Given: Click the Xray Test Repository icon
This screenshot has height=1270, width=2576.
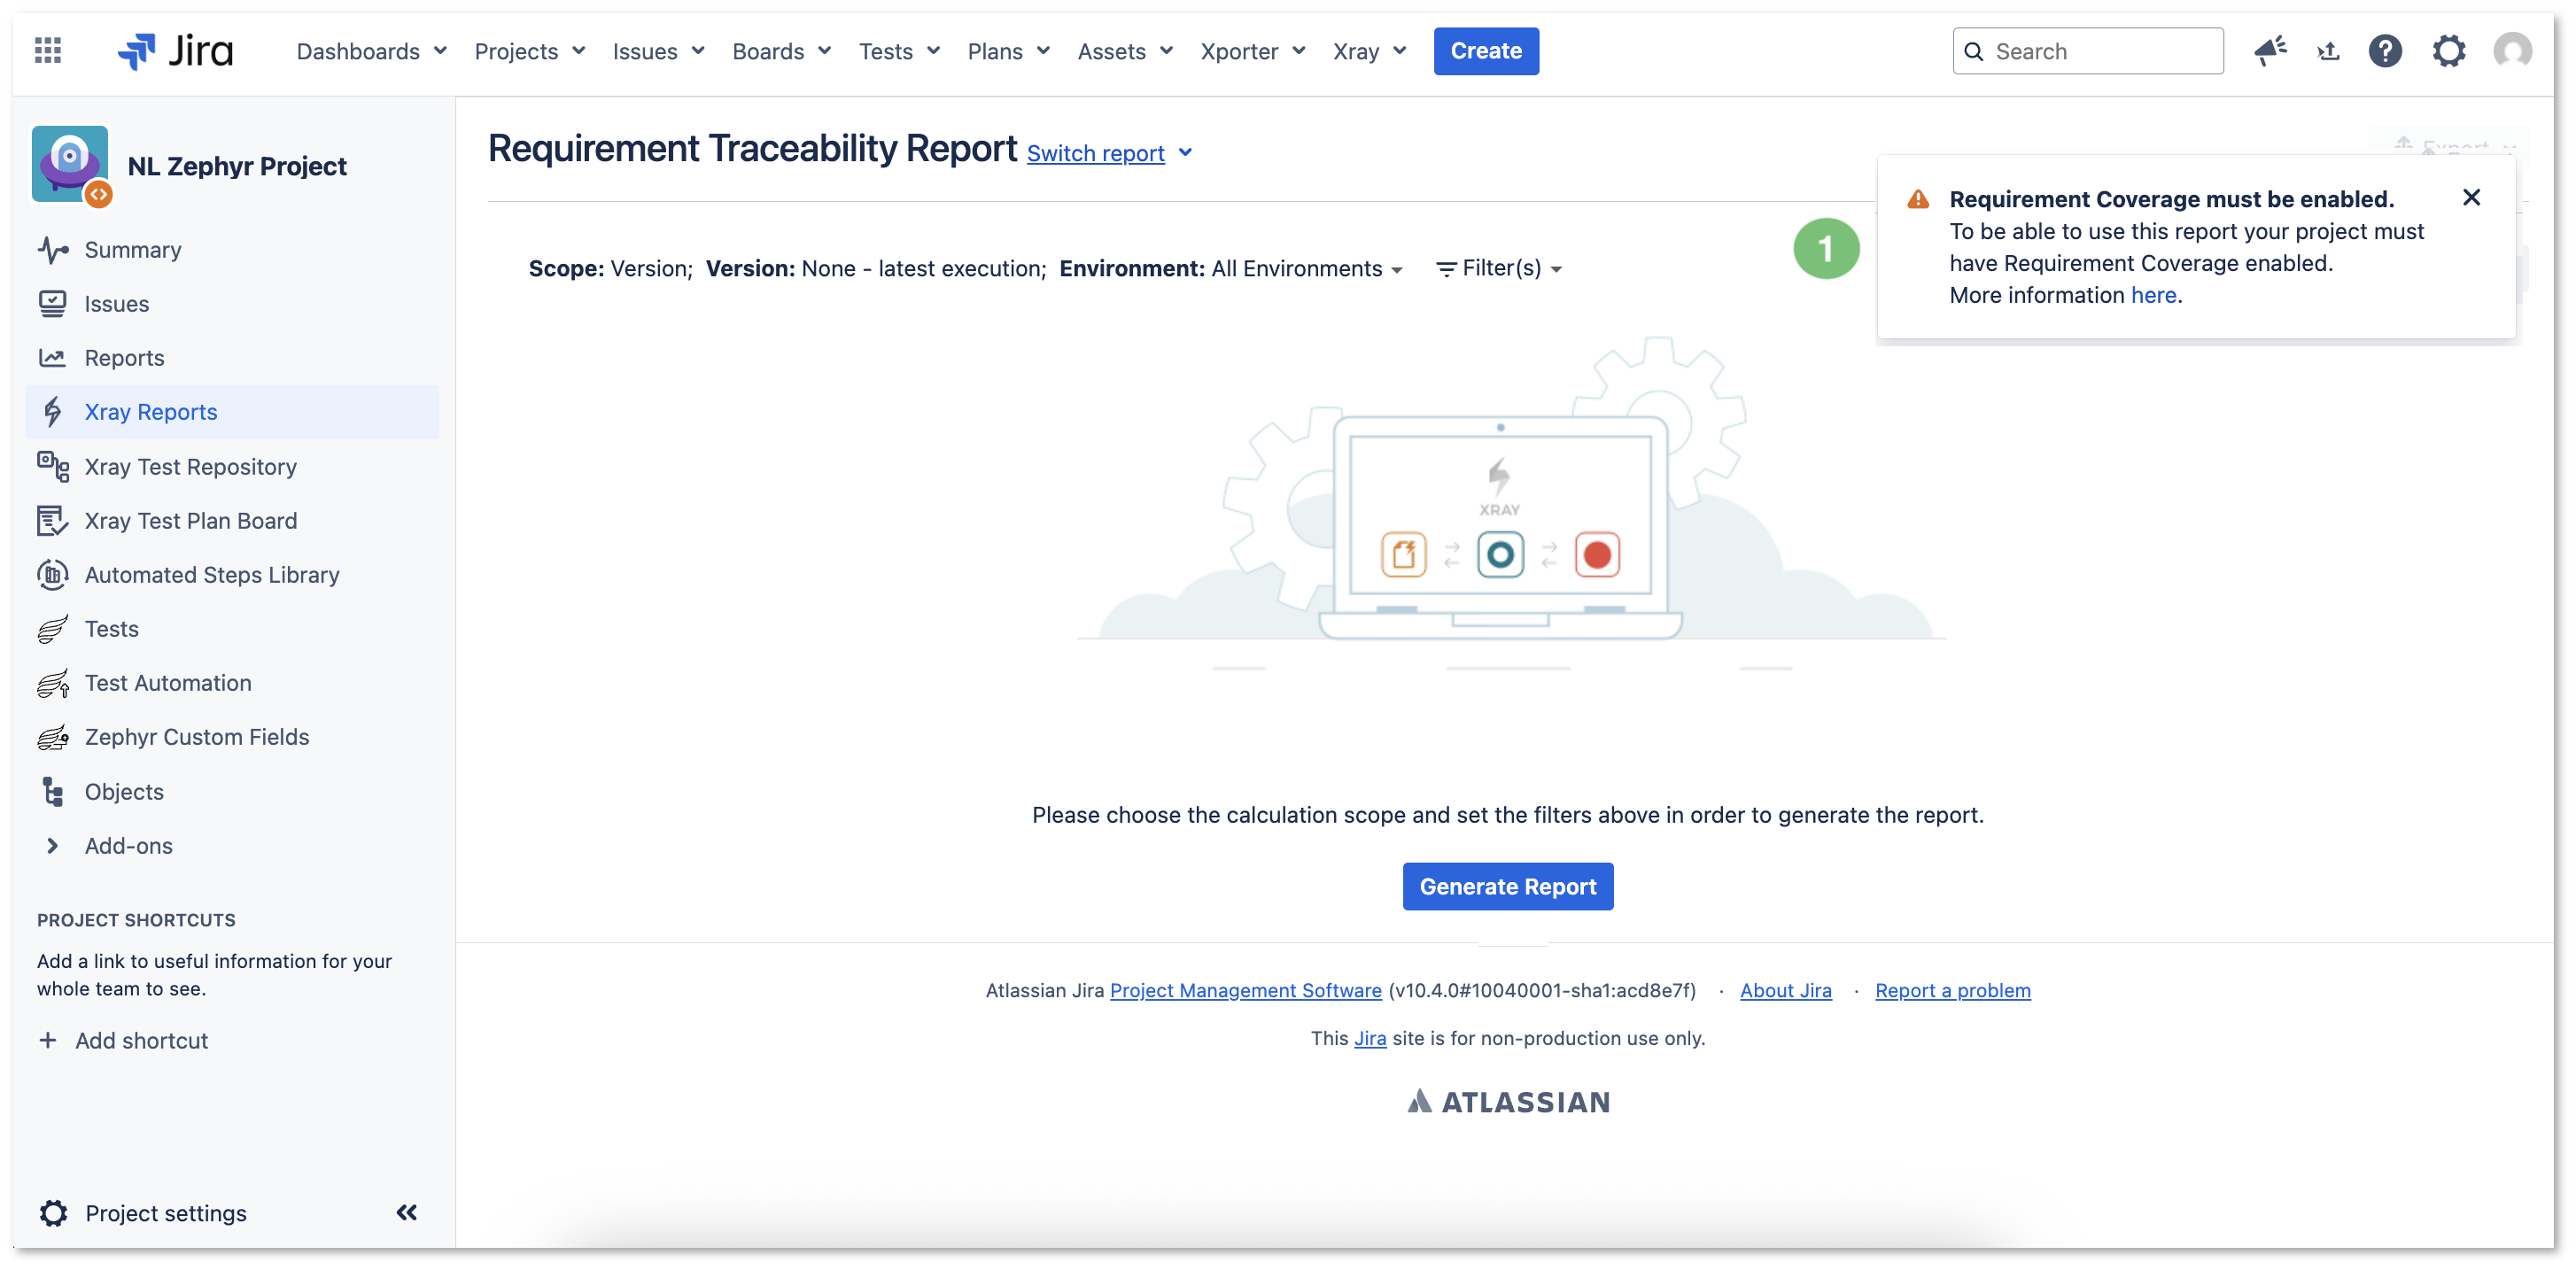Looking at the screenshot, I should click(53, 466).
